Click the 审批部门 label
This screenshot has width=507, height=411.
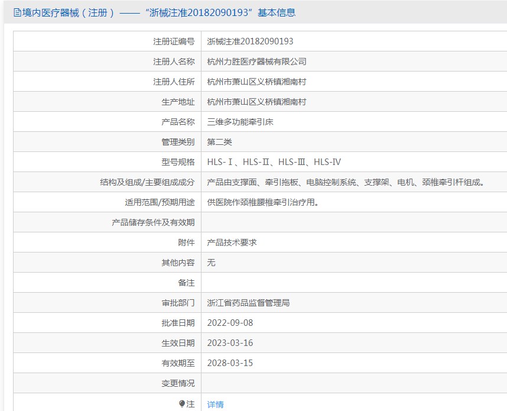178,303
